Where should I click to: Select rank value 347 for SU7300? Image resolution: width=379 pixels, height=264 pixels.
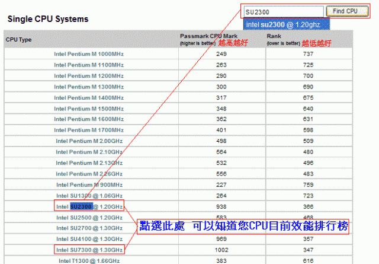click(x=308, y=250)
